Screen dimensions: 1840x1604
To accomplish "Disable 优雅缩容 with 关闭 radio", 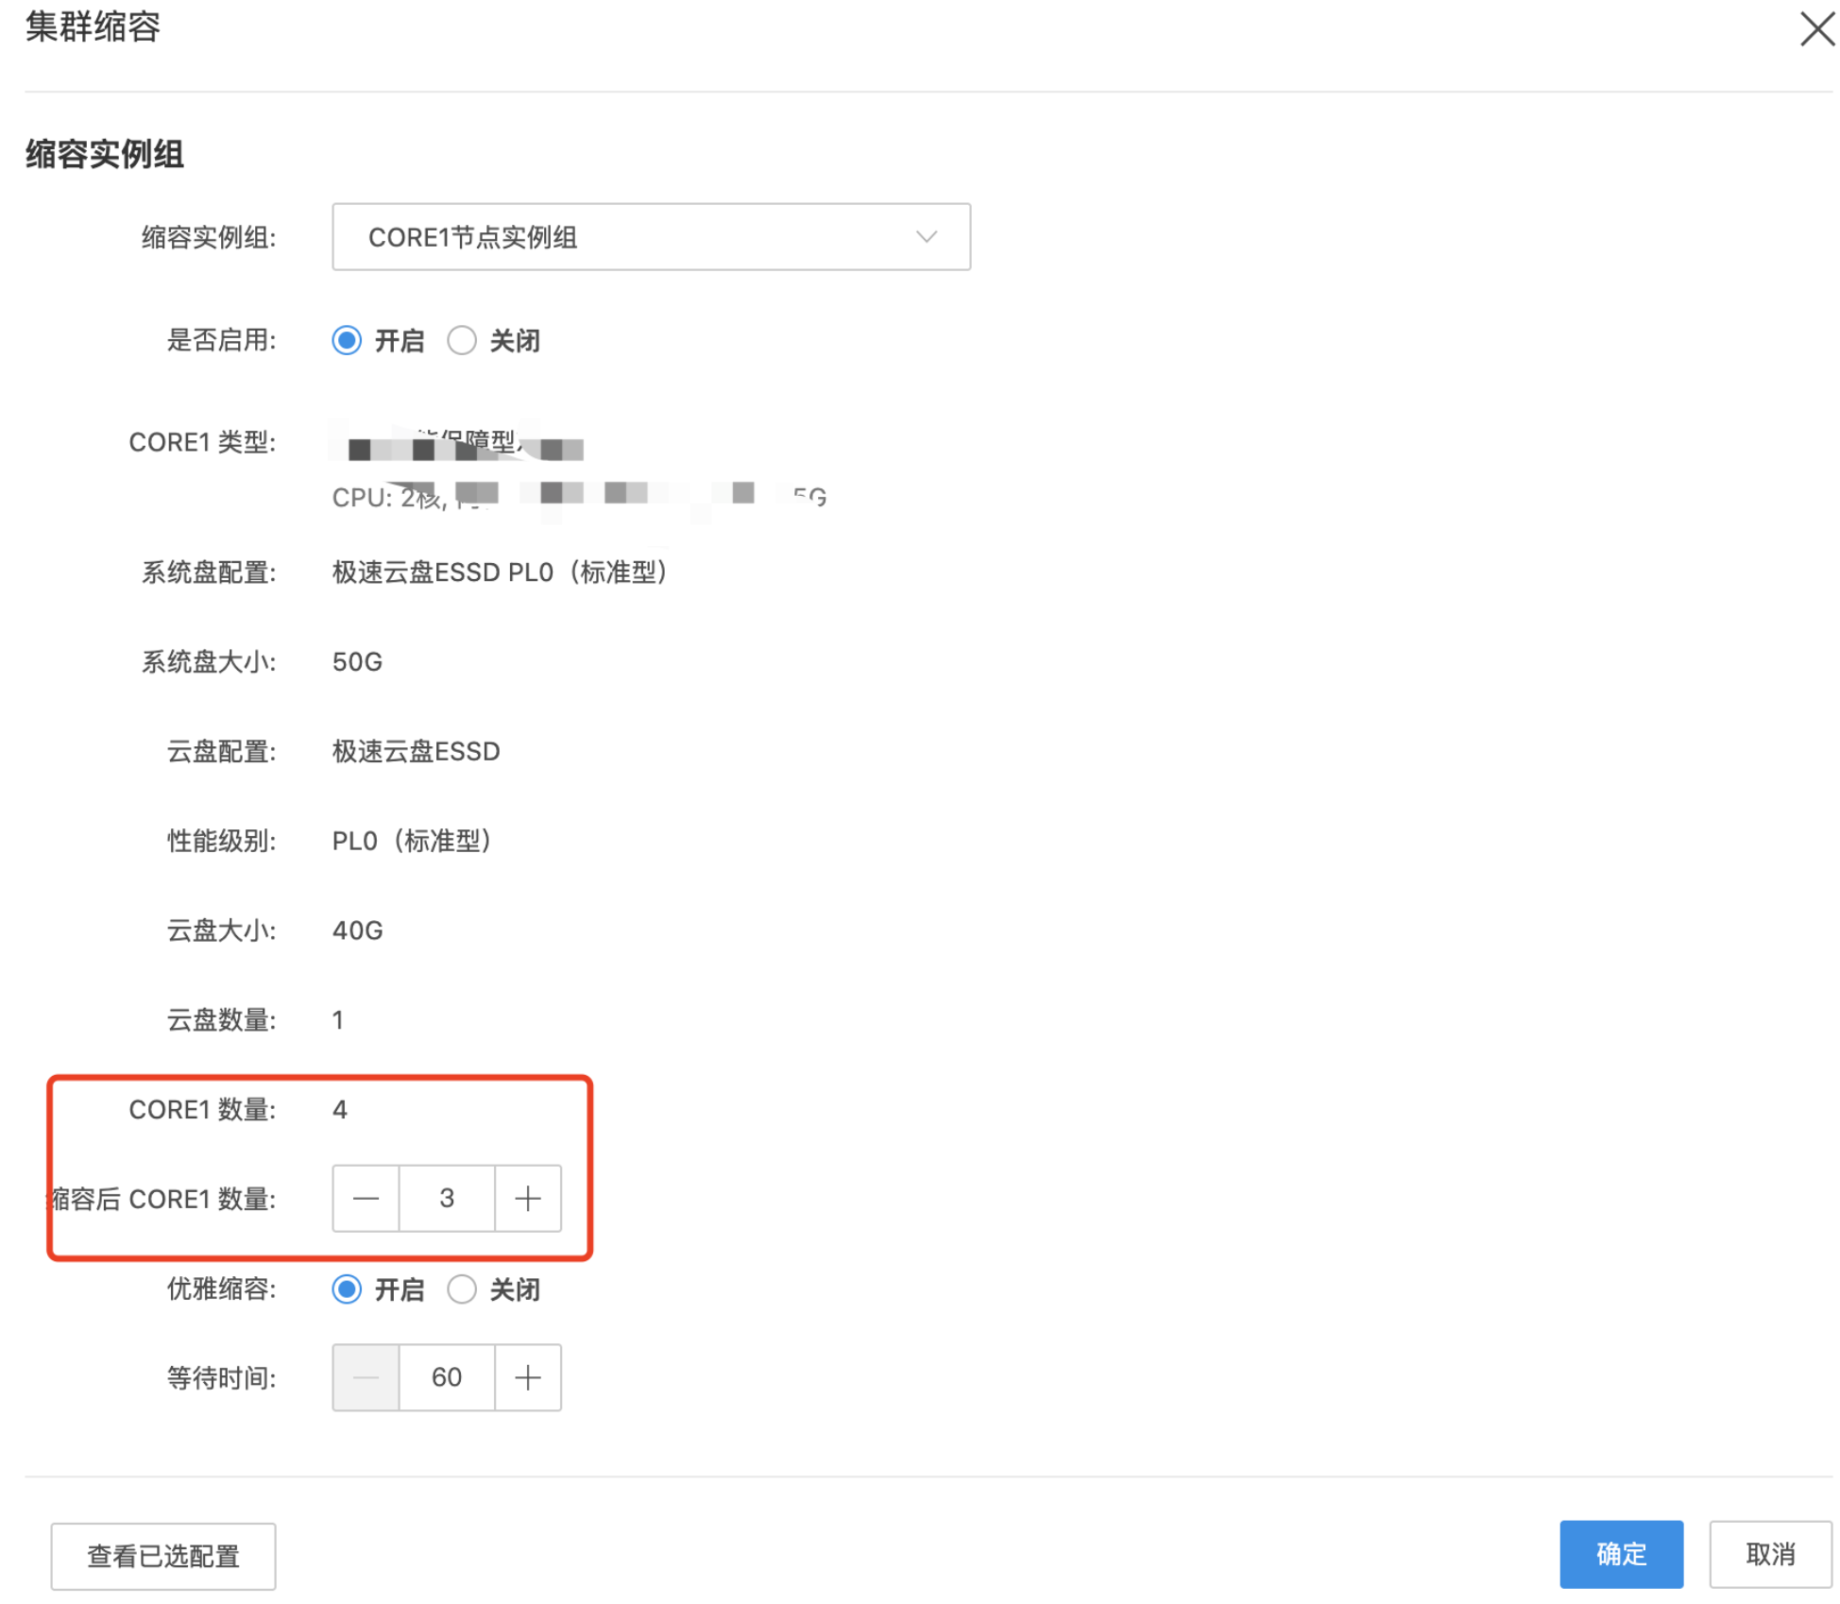I will pyautogui.click(x=461, y=1288).
